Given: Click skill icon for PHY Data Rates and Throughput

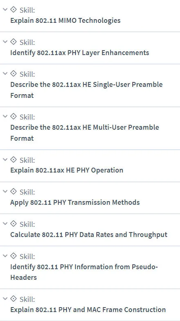Looking at the screenshot, I should [13, 224].
